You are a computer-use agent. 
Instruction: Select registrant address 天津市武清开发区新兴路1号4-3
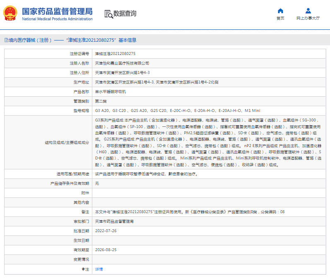click(122, 73)
